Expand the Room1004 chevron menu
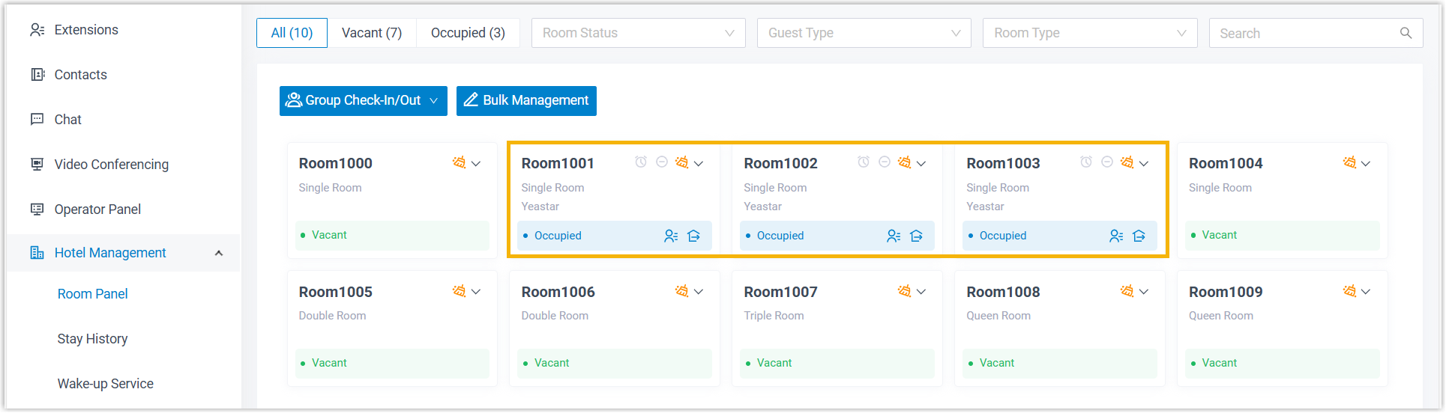 [1366, 163]
